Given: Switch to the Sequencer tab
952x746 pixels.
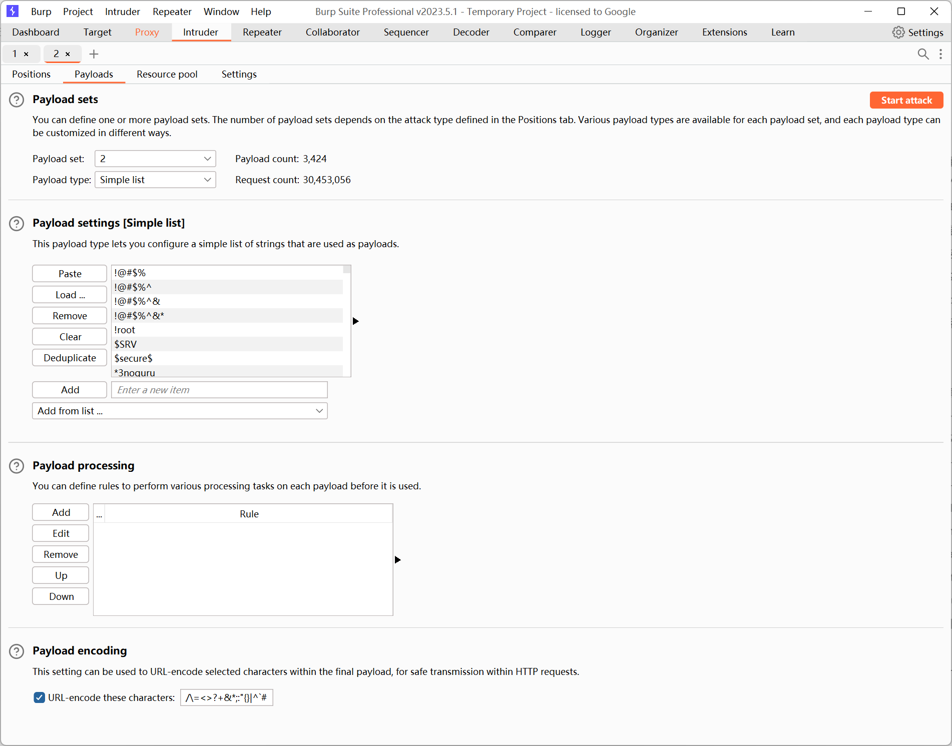Looking at the screenshot, I should (406, 32).
